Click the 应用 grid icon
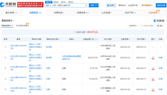 click(108, 5)
